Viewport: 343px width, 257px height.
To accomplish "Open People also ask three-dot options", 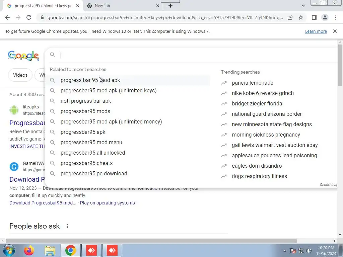I will pos(67,226).
